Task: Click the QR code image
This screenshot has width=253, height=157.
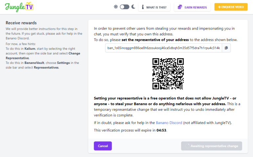Action: pyautogui.click(x=168, y=74)
